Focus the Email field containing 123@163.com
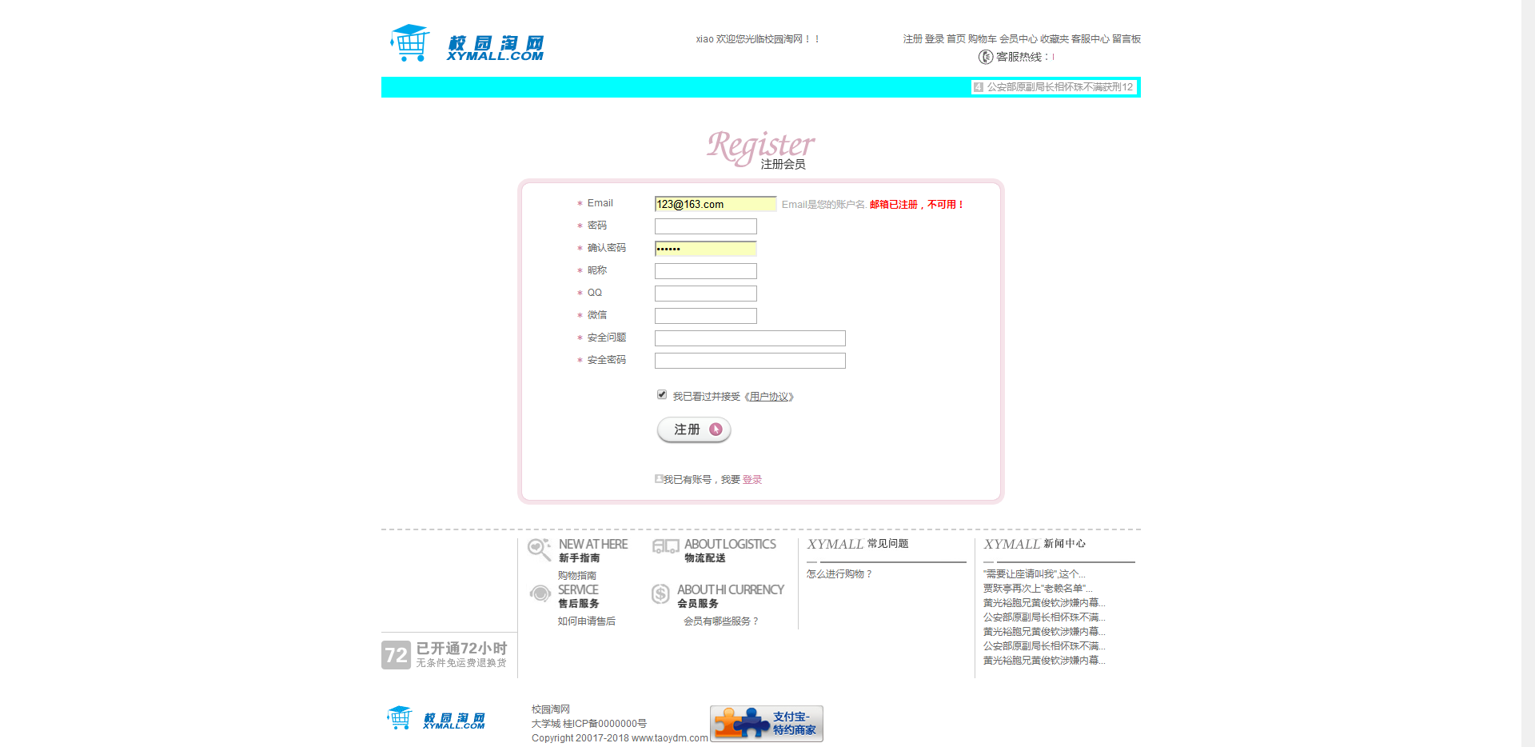1535x747 pixels. [716, 204]
